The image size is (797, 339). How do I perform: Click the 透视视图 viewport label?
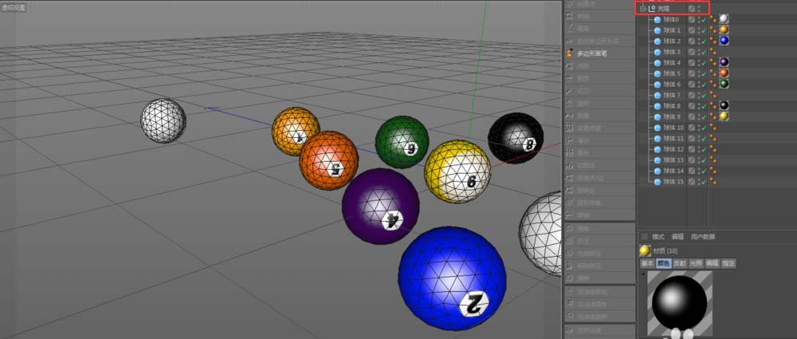[14, 8]
